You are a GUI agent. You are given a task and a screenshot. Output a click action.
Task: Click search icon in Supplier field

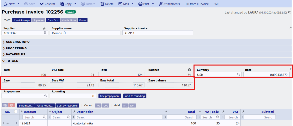coord(45,33)
